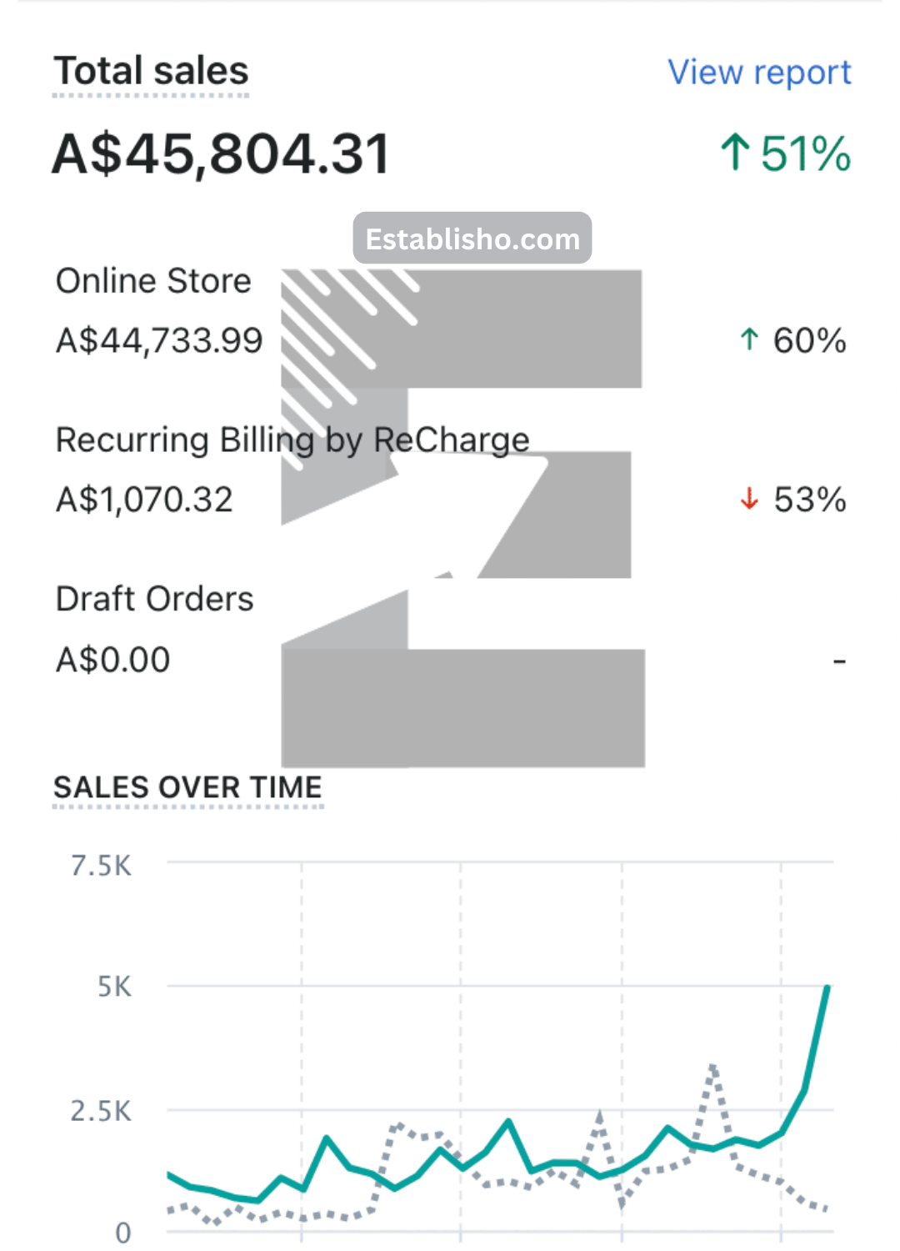Click the green up arrow beside 51%
This screenshot has height=1251, width=900.
point(734,153)
